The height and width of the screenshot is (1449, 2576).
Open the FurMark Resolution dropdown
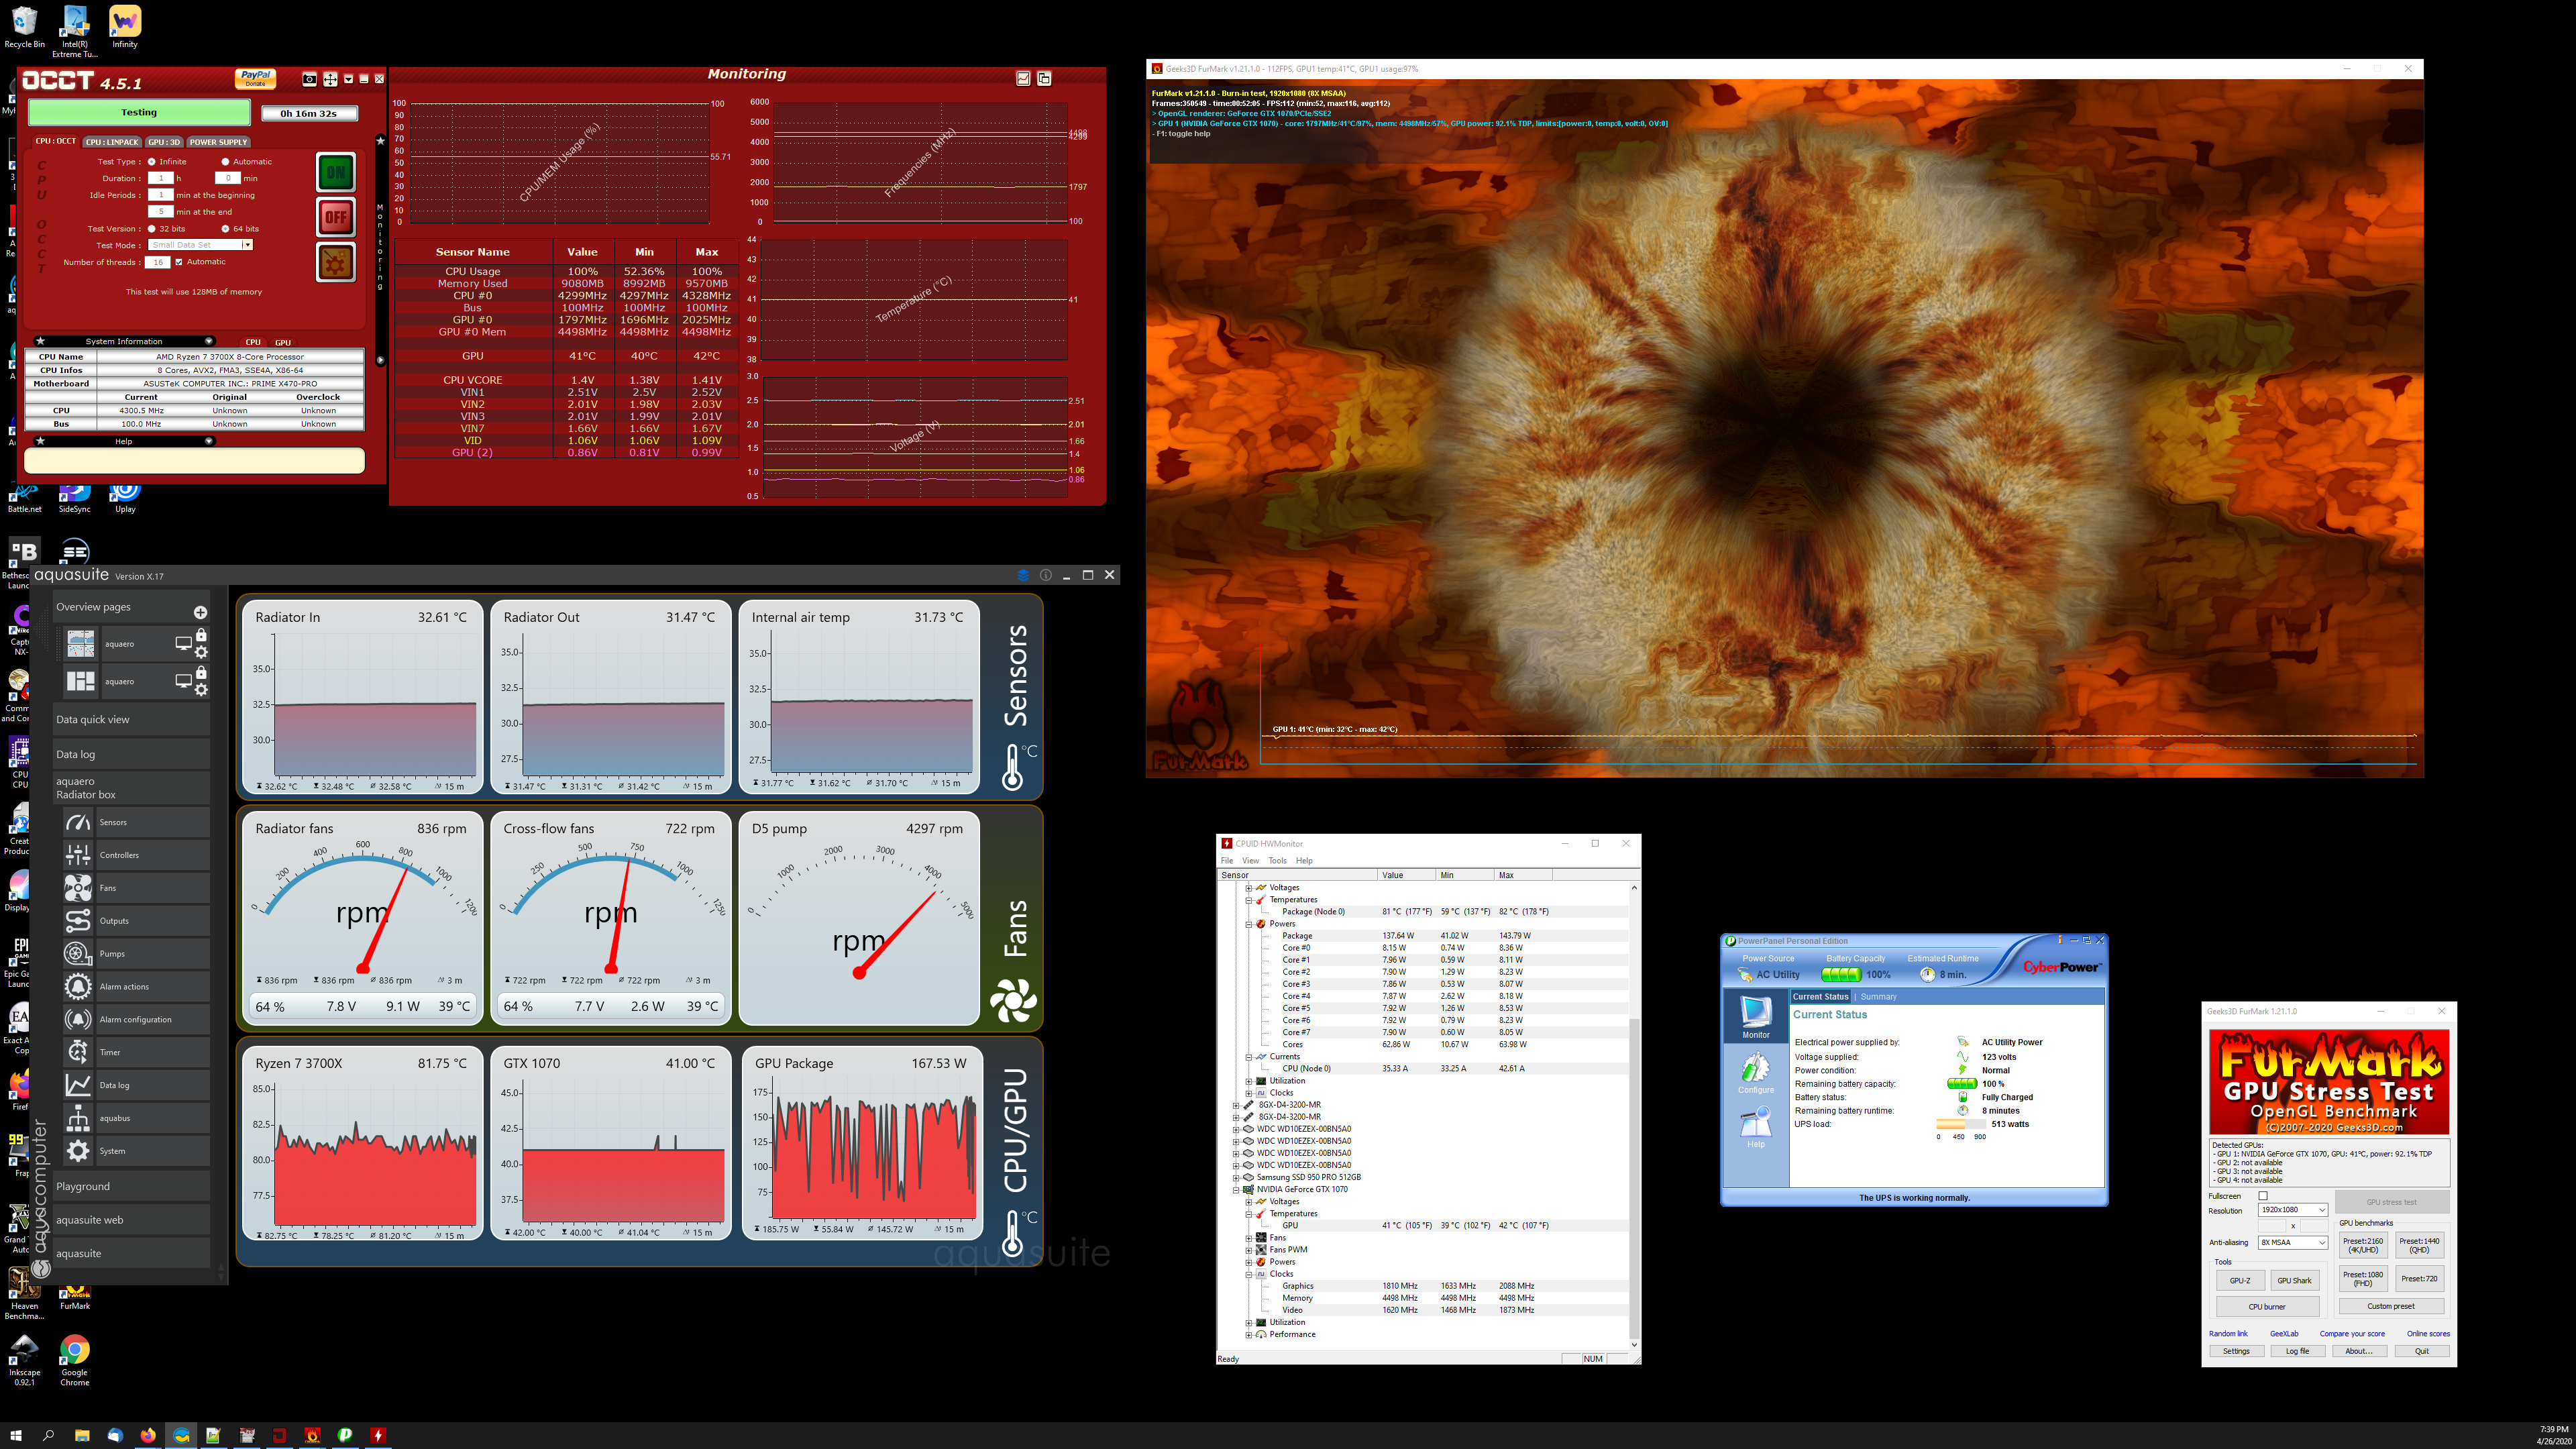coord(2293,1210)
